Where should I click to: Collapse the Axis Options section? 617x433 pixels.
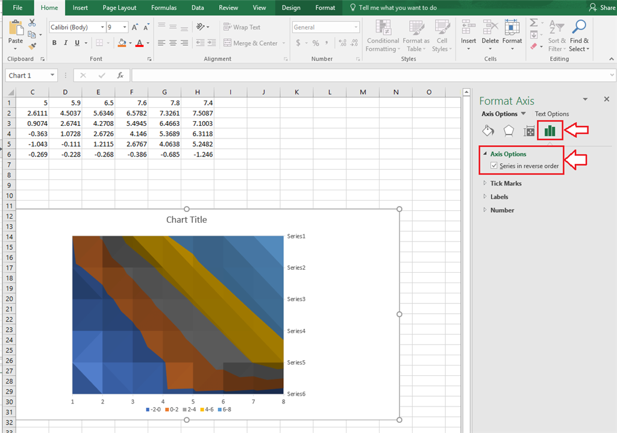485,154
